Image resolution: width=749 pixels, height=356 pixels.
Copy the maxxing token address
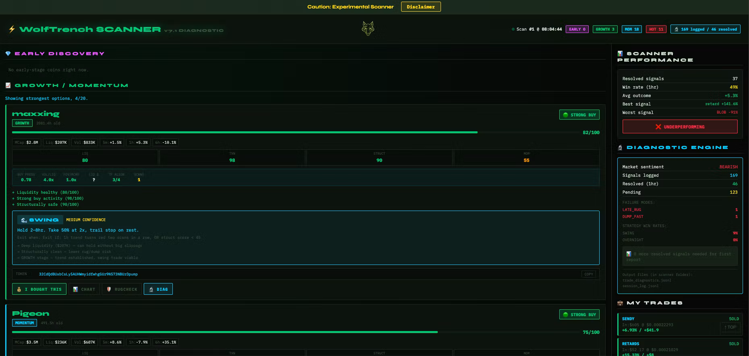[588, 274]
